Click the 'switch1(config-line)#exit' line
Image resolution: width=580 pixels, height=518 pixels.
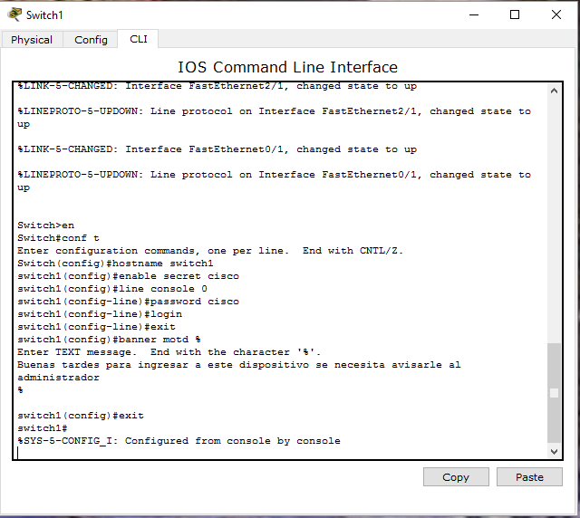(x=96, y=327)
